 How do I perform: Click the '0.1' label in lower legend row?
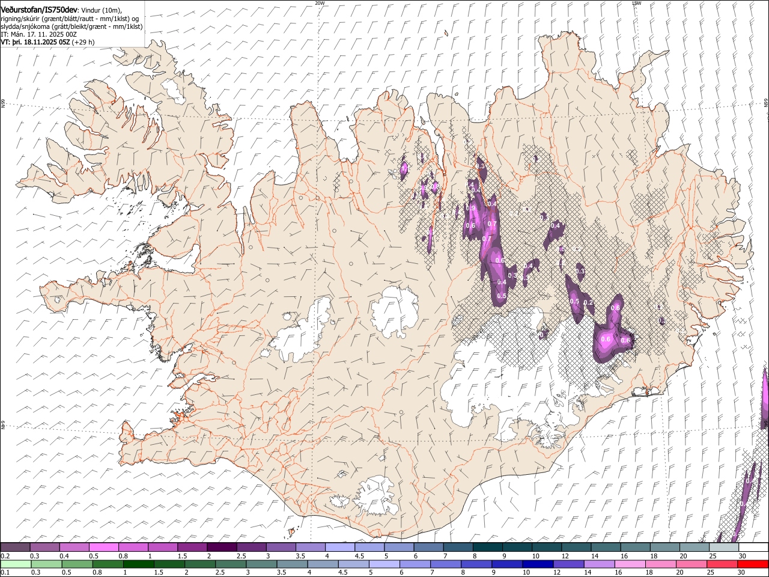click(x=5, y=573)
